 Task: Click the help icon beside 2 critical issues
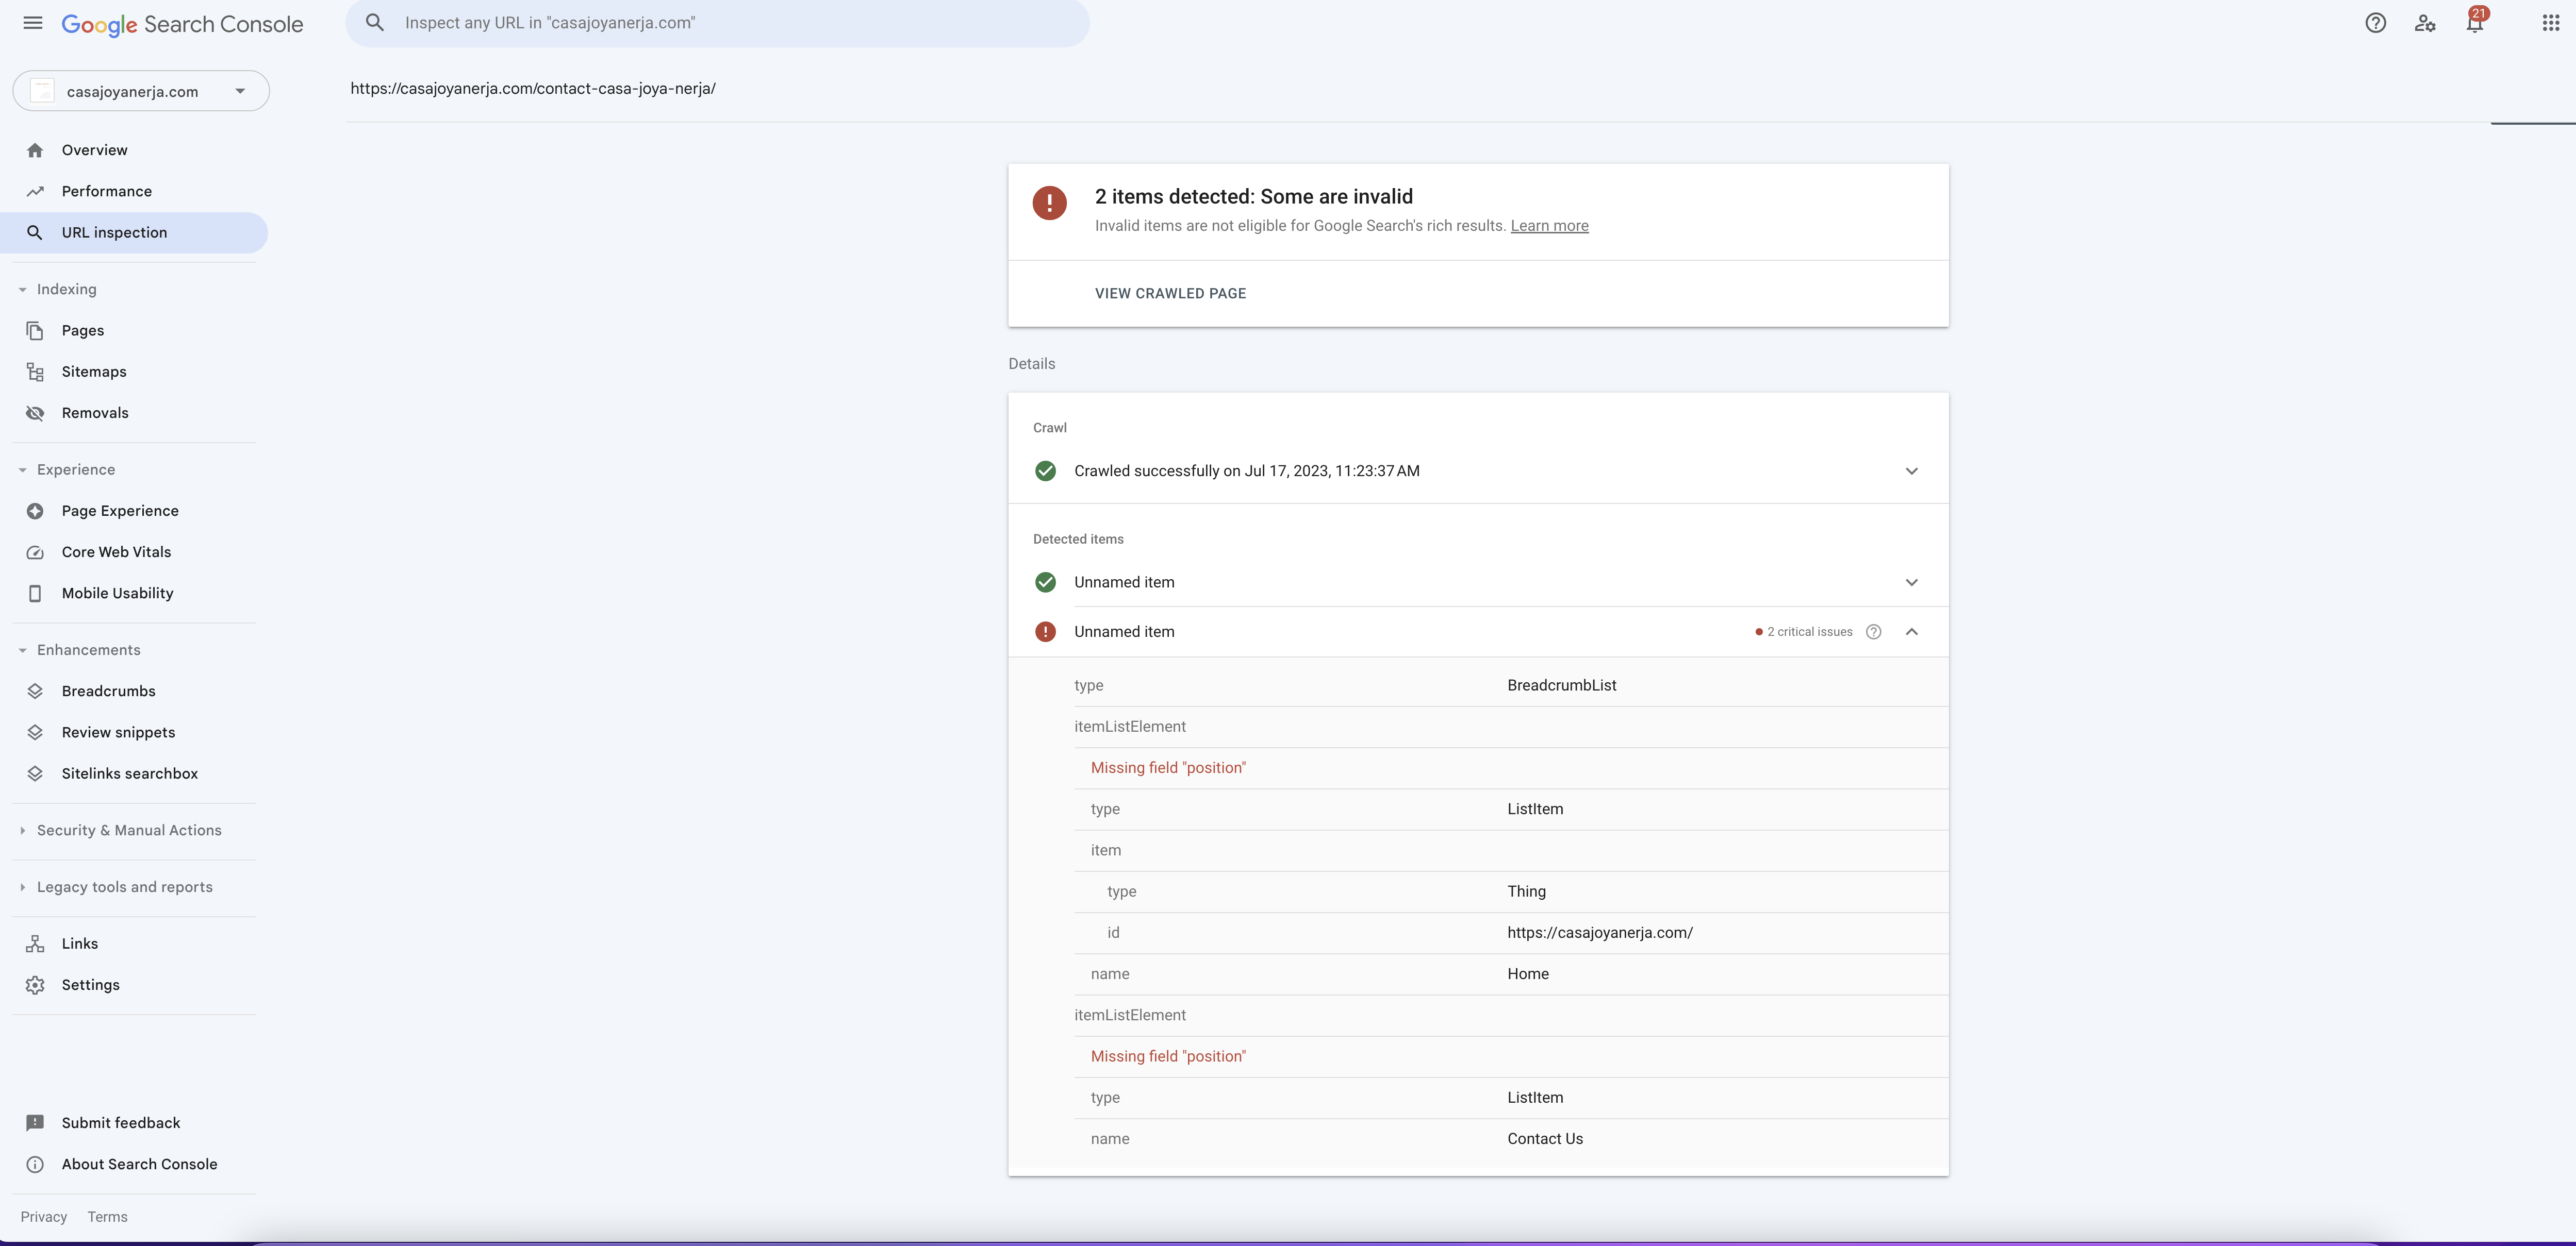[1874, 631]
